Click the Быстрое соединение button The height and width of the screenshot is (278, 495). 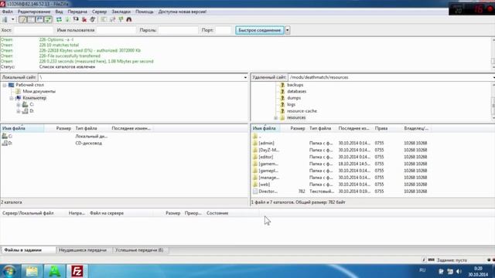click(x=260, y=30)
